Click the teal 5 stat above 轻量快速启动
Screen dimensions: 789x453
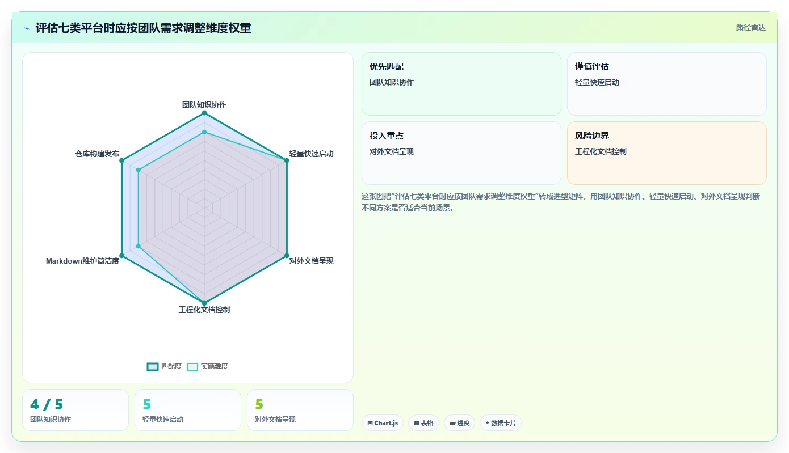click(147, 404)
